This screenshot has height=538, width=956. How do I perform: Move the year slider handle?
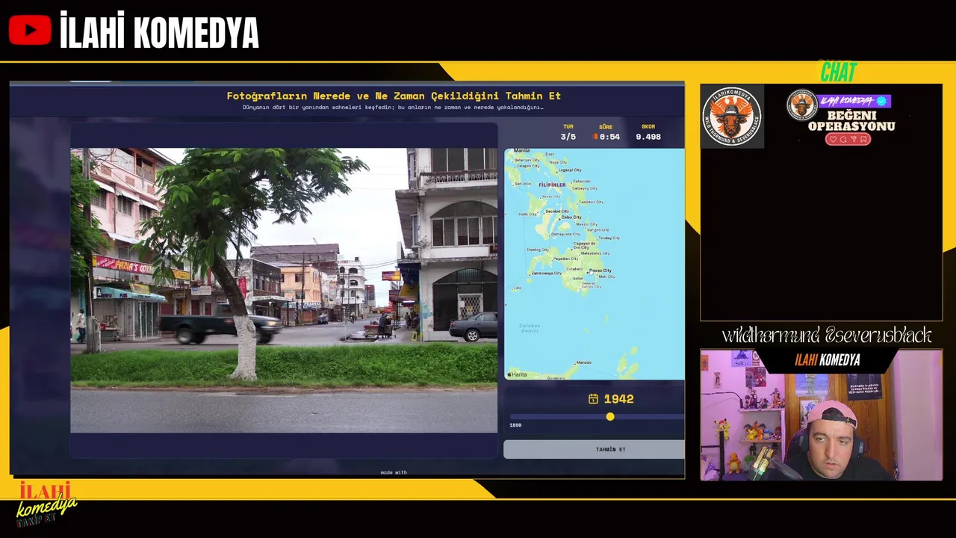pos(610,416)
